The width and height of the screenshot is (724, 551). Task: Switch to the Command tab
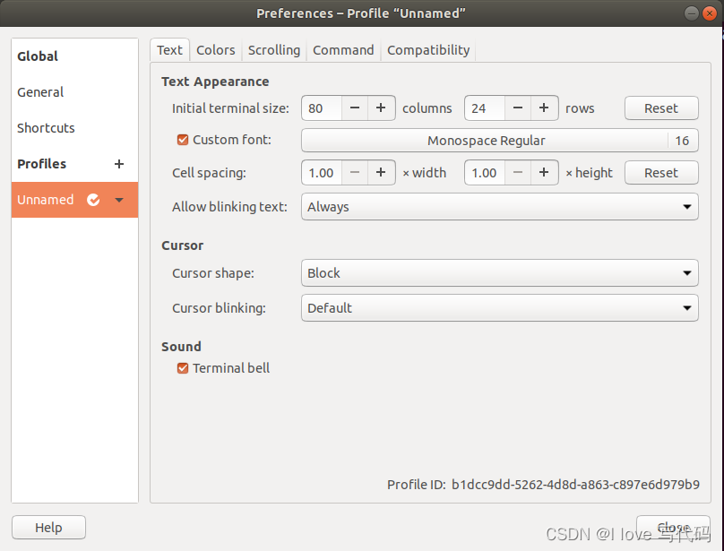(x=343, y=50)
